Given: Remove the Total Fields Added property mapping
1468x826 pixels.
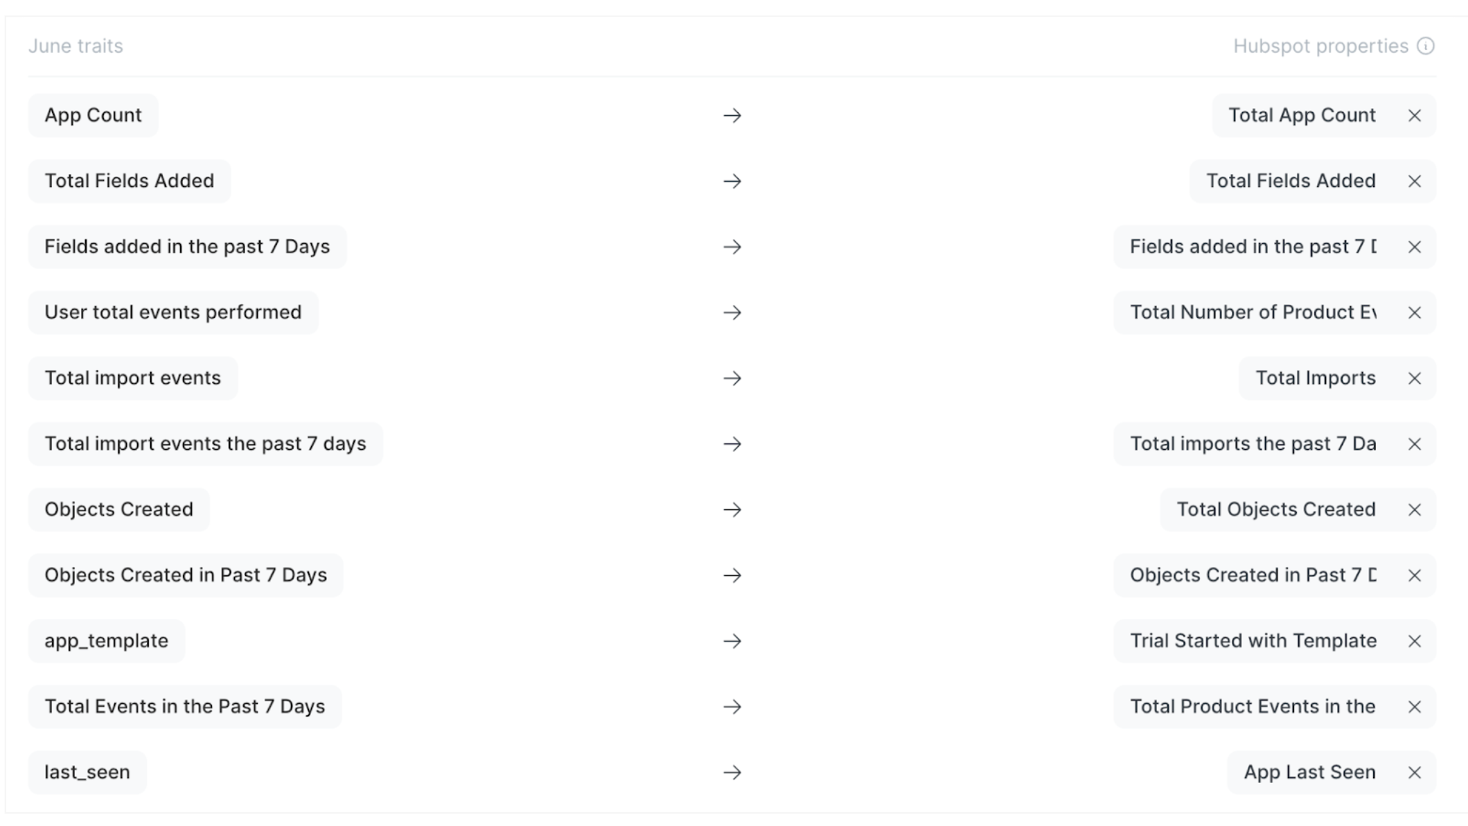Looking at the screenshot, I should point(1415,182).
